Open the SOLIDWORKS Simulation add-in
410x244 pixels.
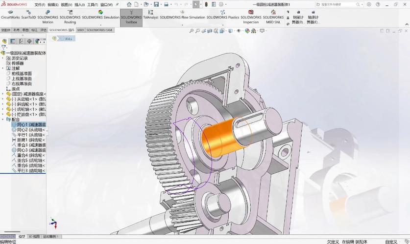100,15
